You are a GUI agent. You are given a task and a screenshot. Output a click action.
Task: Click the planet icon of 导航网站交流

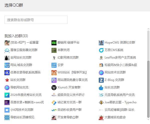[7, 88]
